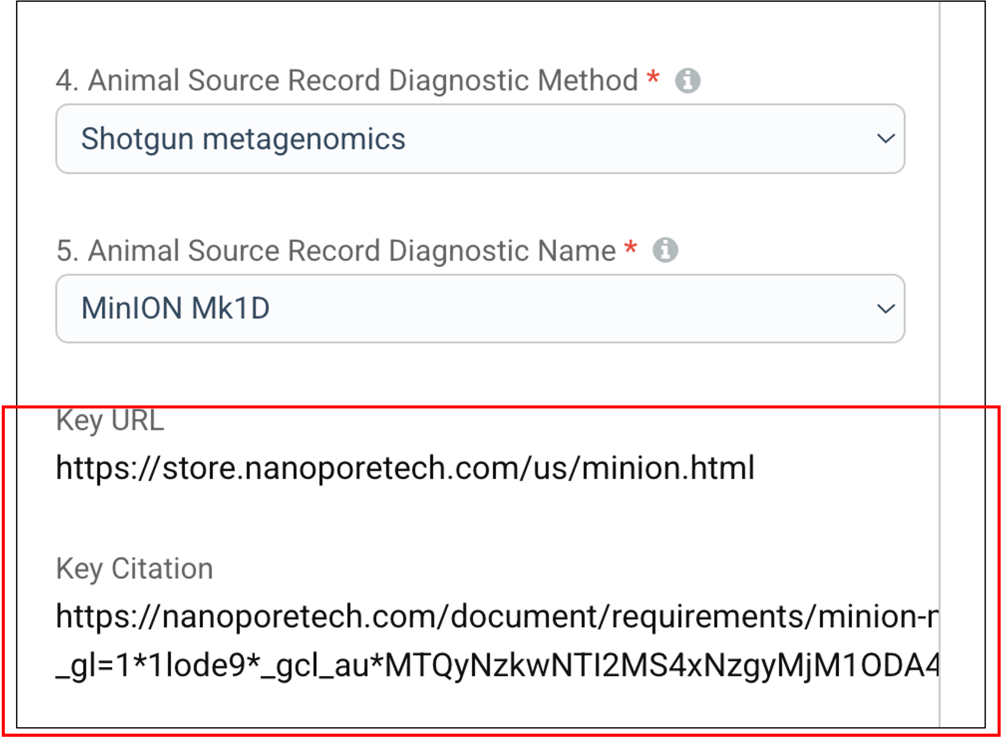Open info icon for Diagnostic Name
1001x737 pixels.
coord(665,250)
